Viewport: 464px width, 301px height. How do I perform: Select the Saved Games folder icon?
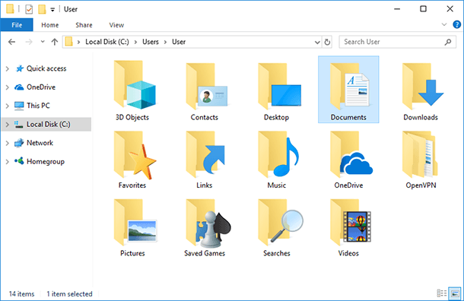tap(208, 223)
